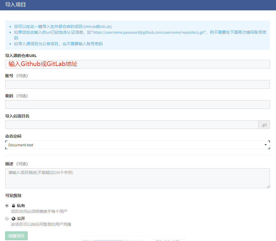Focus the 导入后项目名 input box
This screenshot has height=241, width=276.
132,125
